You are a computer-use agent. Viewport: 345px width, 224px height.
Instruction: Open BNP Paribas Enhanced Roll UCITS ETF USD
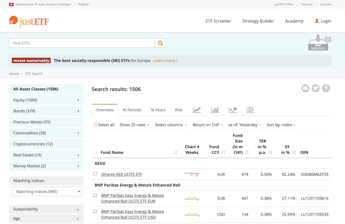click(133, 214)
